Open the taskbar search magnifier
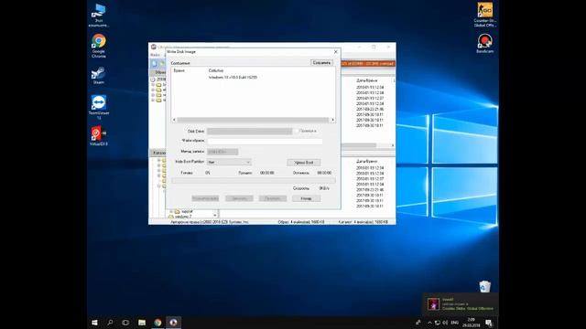This screenshot has height=329, width=586. point(110,323)
